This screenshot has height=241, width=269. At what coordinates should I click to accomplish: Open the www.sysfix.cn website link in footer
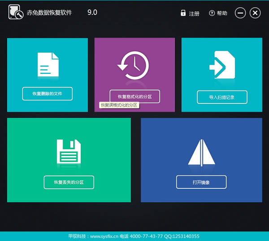106,236
